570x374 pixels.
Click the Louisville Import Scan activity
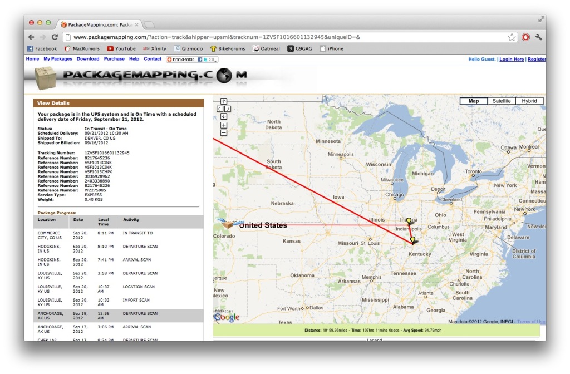pos(136,300)
